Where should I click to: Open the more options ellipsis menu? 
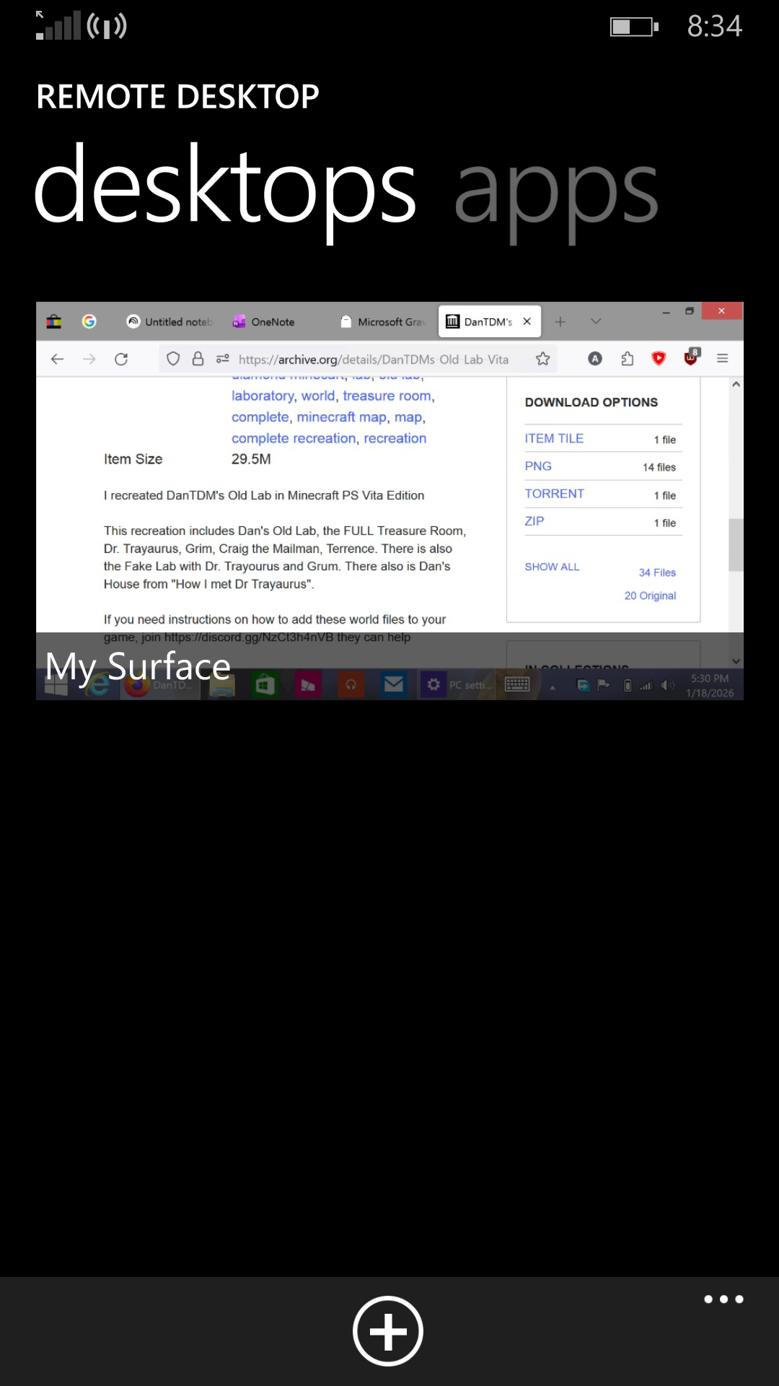(x=723, y=1299)
